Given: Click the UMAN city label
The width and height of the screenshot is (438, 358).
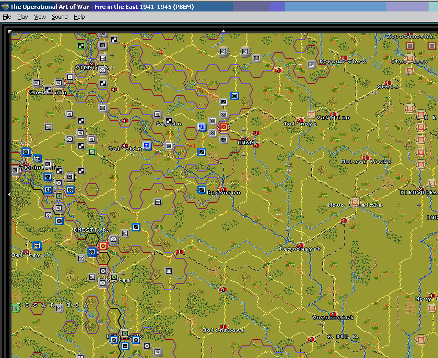Looking at the screenshot, I should click(x=246, y=142).
